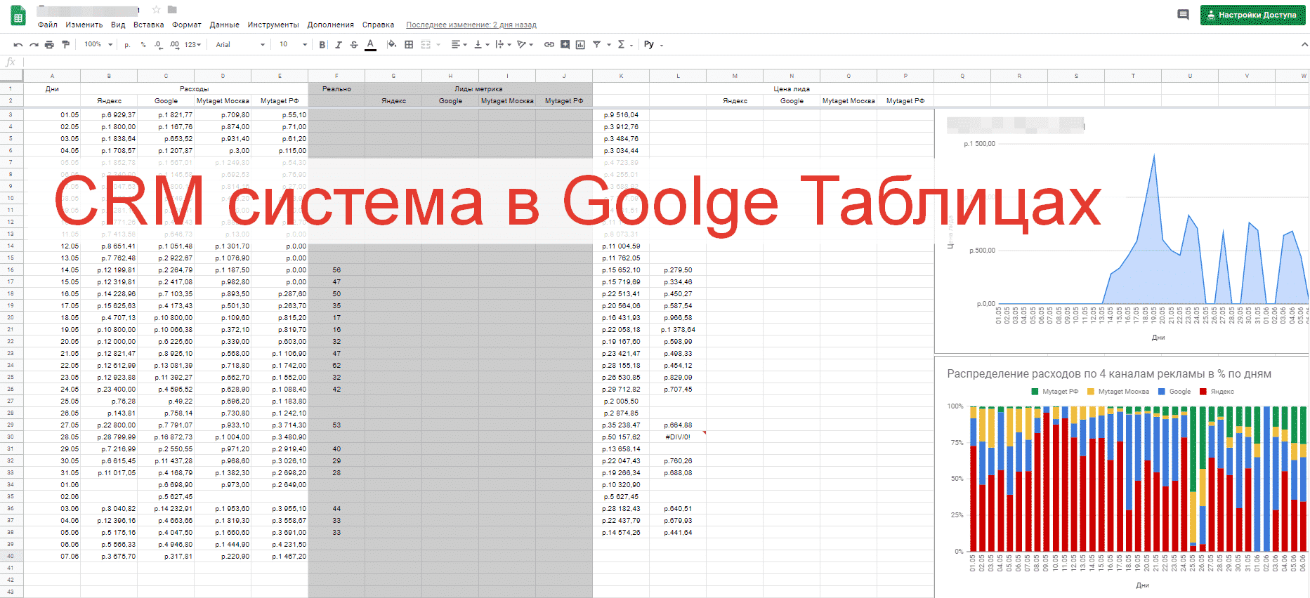This screenshot has width=1310, height=598.
Task: Insert a comment via toolbar
Action: click(x=565, y=44)
